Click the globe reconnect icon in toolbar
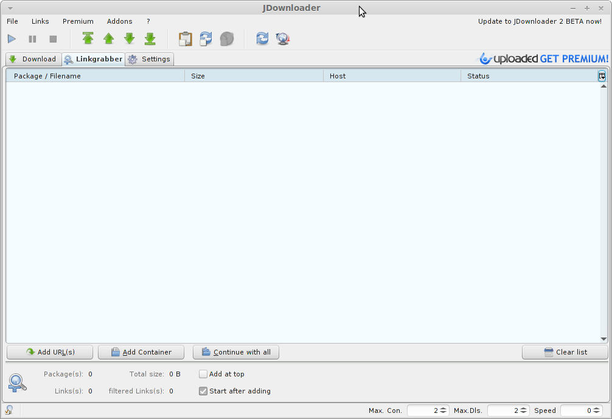This screenshot has height=419, width=612. coord(283,39)
